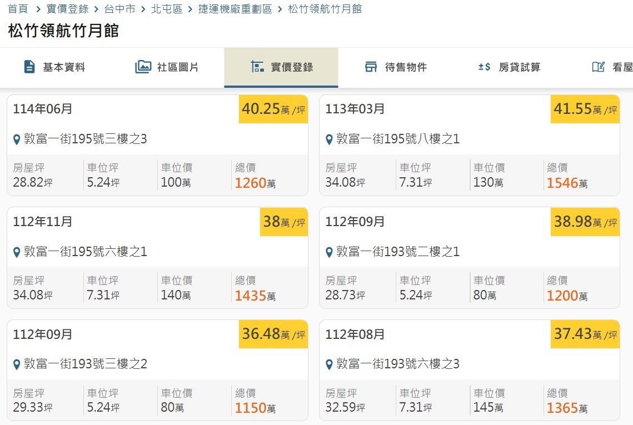Click the 基本資料 document icon
The width and height of the screenshot is (633, 425).
[x=29, y=67]
